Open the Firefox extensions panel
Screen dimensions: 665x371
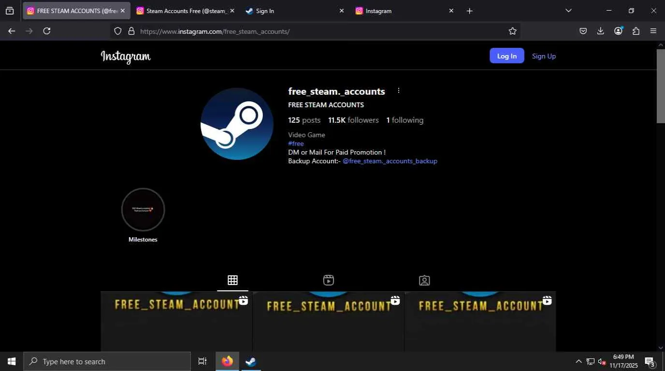(636, 31)
